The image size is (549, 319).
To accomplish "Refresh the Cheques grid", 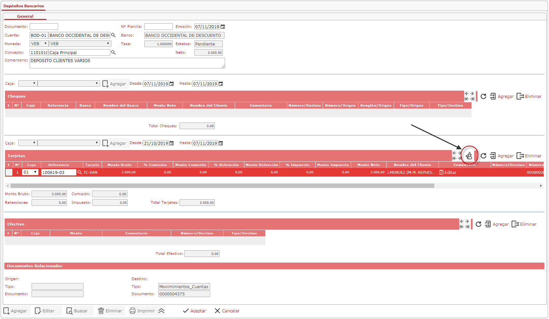I will (483, 96).
